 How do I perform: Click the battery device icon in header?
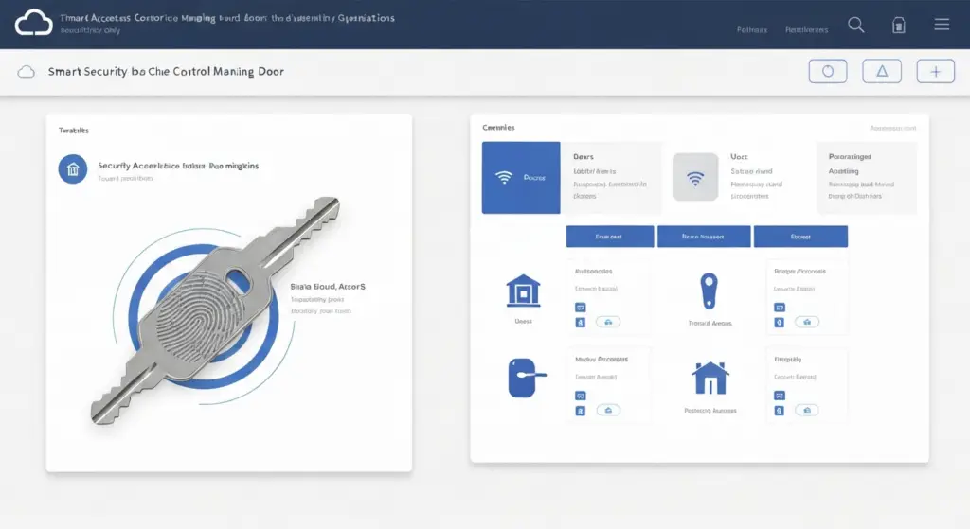tap(899, 26)
